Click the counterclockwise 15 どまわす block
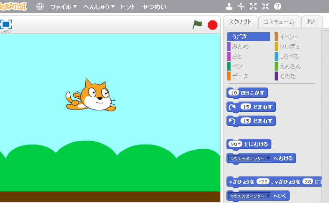Viewport: 329px width, 203px height. click(x=251, y=121)
